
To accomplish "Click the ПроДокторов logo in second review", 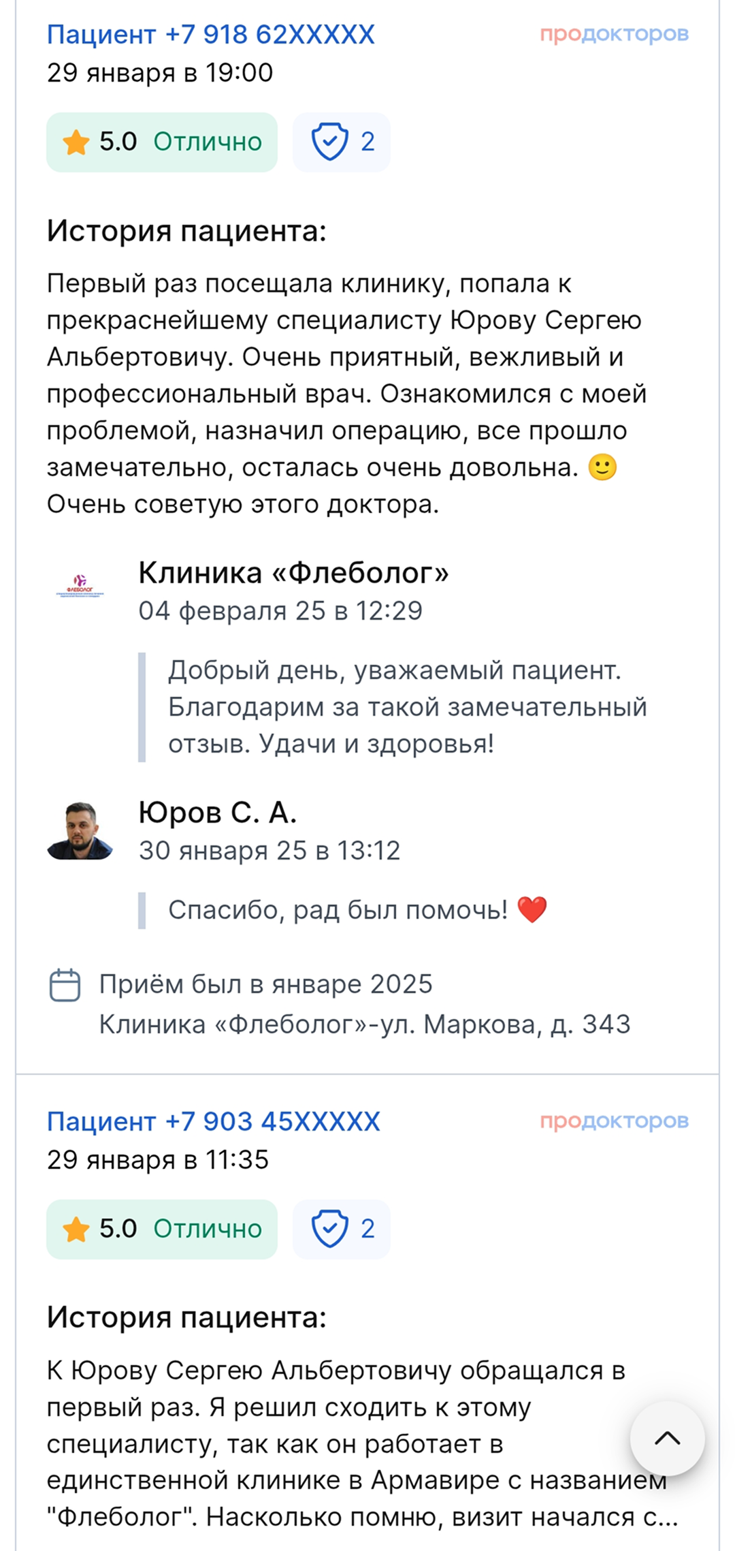I will (x=614, y=1121).
